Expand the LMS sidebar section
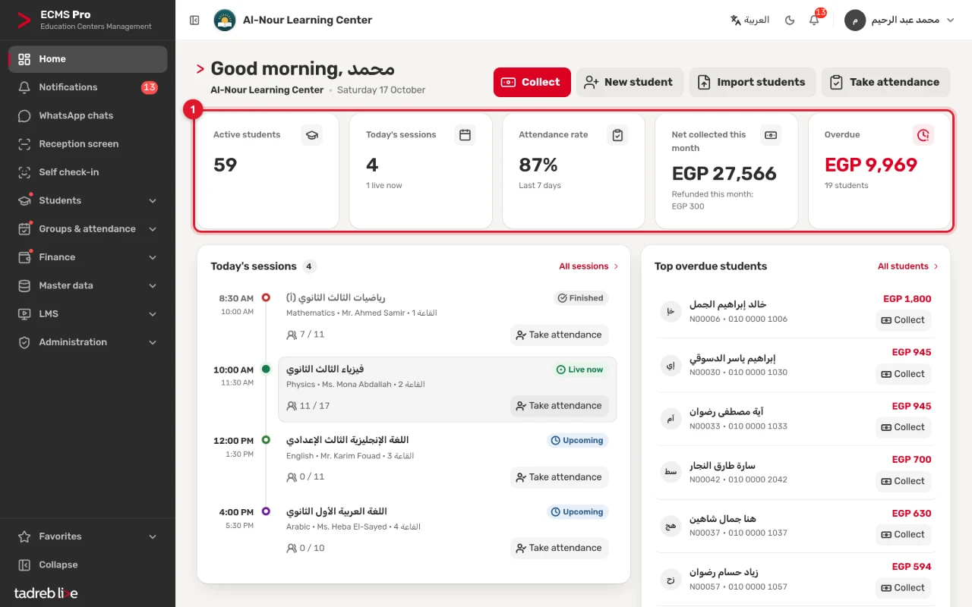 [x=87, y=313]
